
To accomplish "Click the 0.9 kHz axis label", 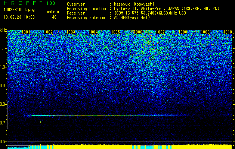I will pyautogui.click(x=3, y=86).
